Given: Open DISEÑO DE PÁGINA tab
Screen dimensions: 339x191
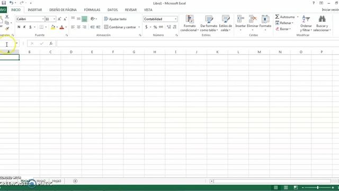Looking at the screenshot, I should (x=63, y=10).
